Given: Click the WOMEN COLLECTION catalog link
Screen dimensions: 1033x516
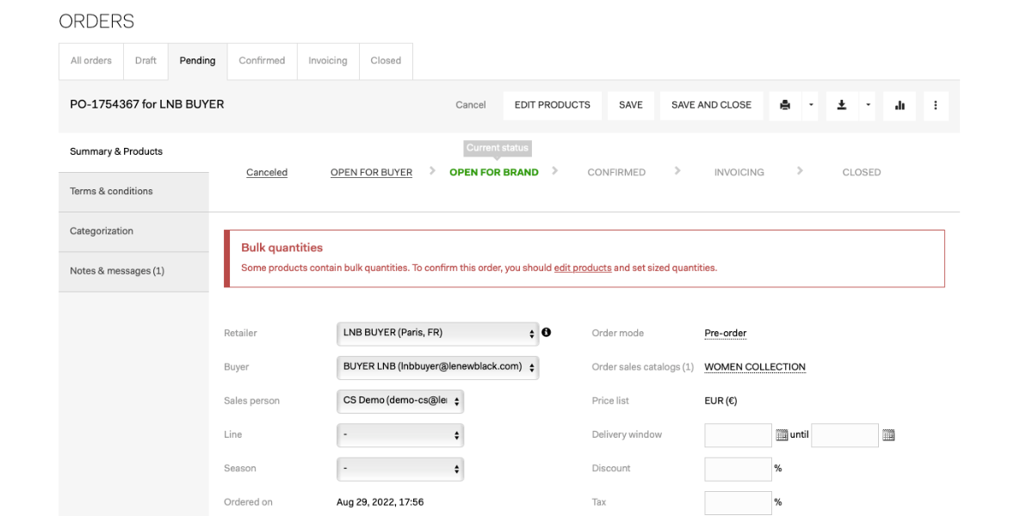Looking at the screenshot, I should 755,367.
